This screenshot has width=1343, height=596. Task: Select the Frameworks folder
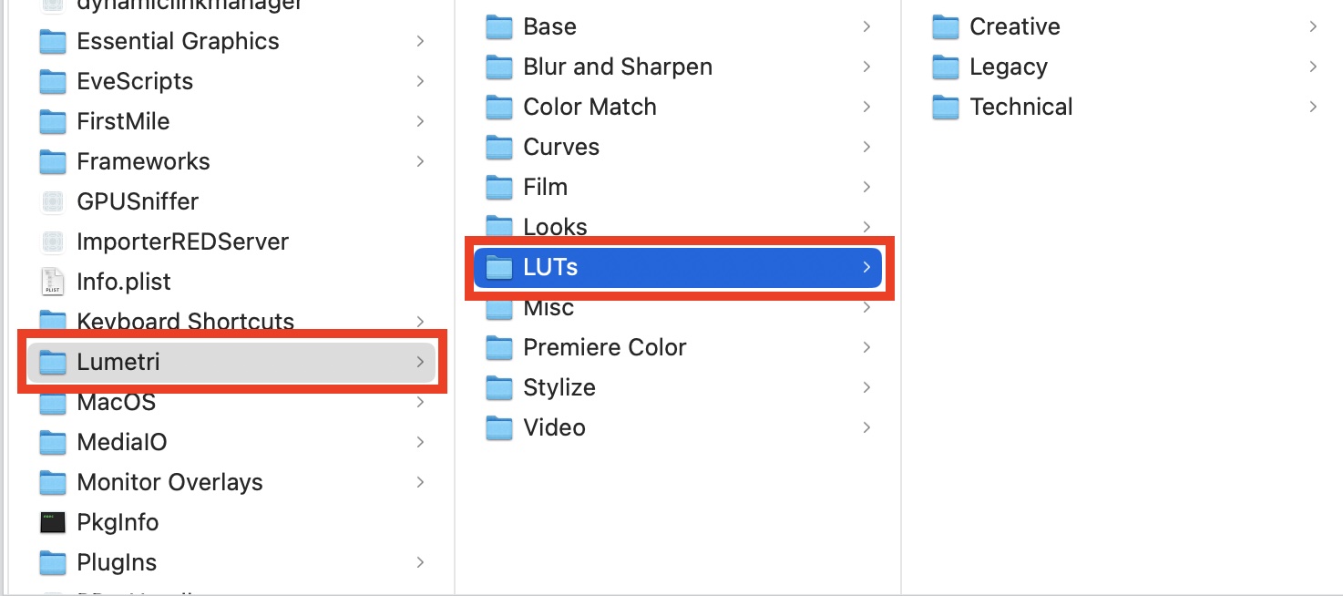pos(143,161)
